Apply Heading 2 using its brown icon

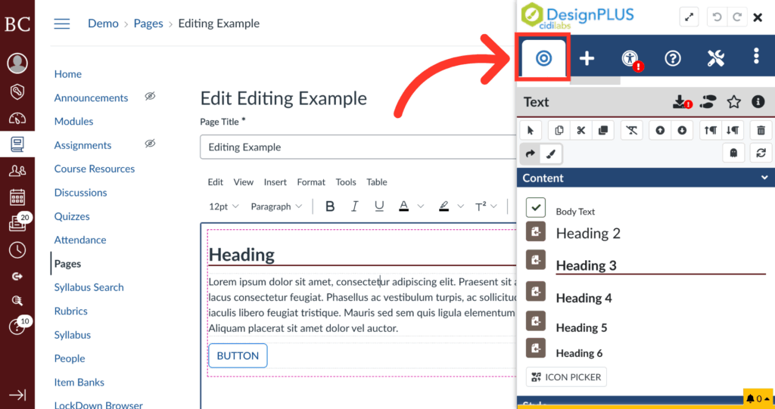[536, 231]
